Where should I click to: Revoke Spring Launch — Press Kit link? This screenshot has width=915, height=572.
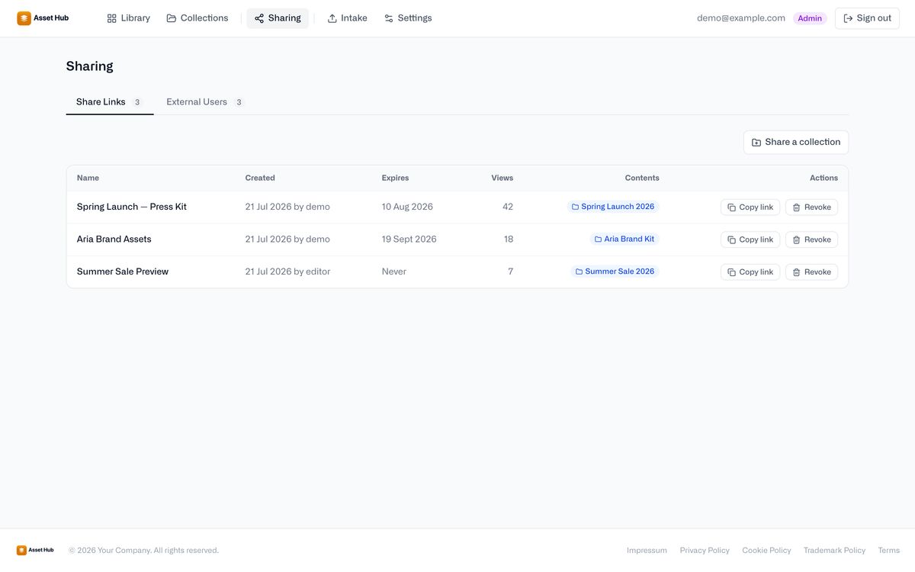(811, 207)
